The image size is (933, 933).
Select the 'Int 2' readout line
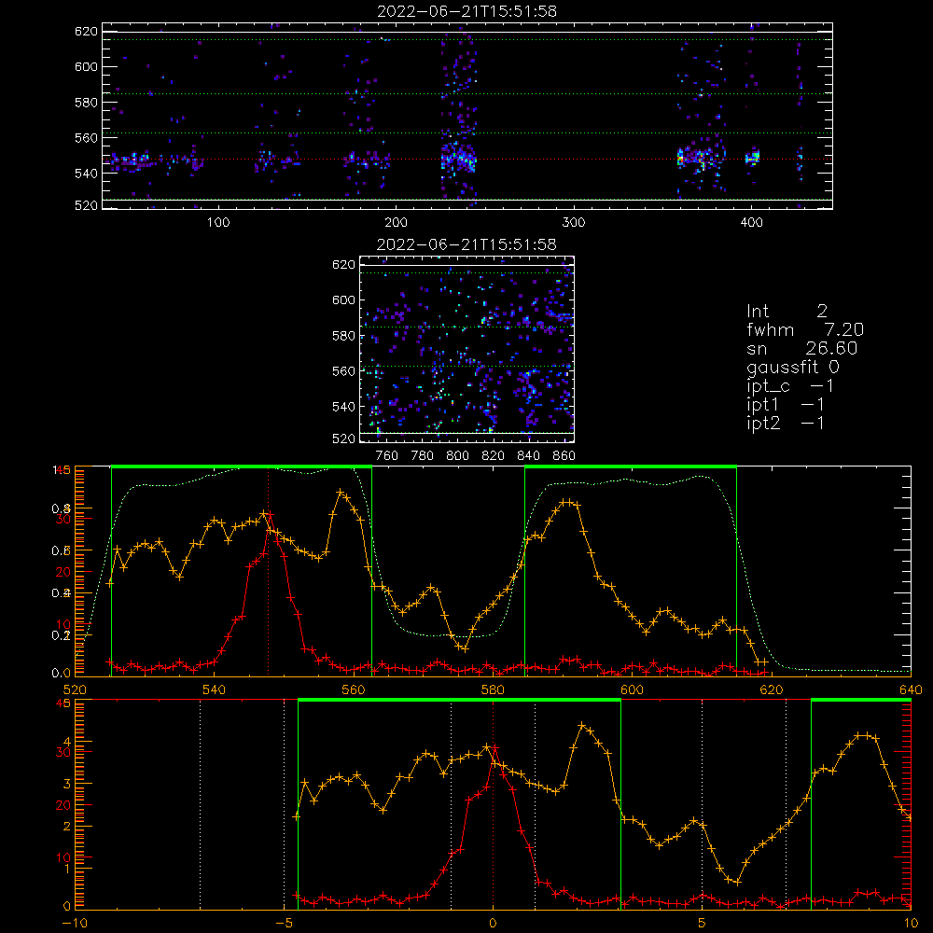pos(787,312)
